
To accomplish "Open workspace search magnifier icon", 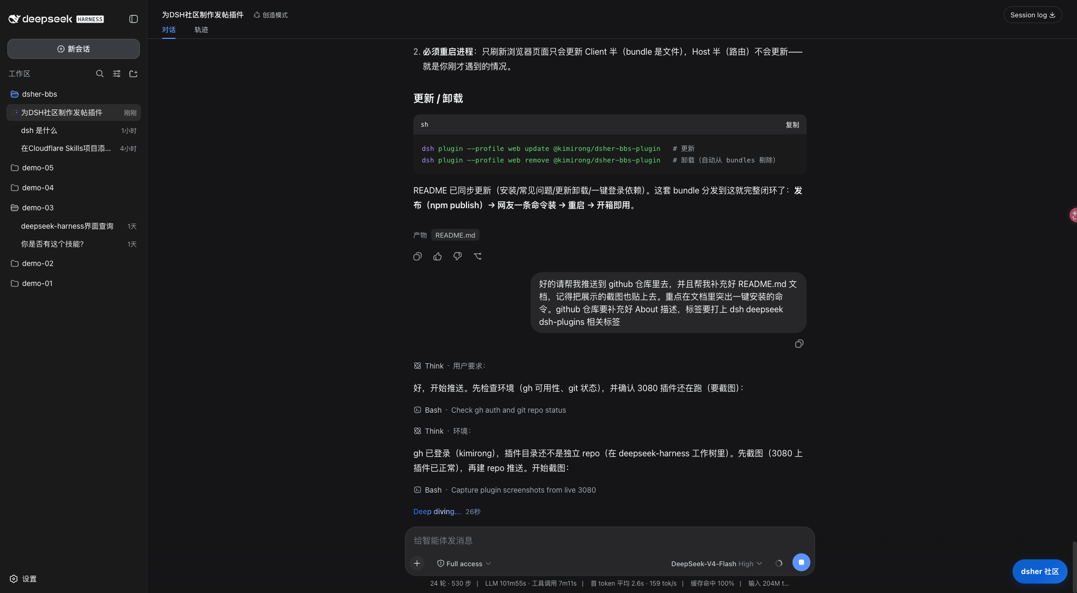I will click(x=100, y=74).
